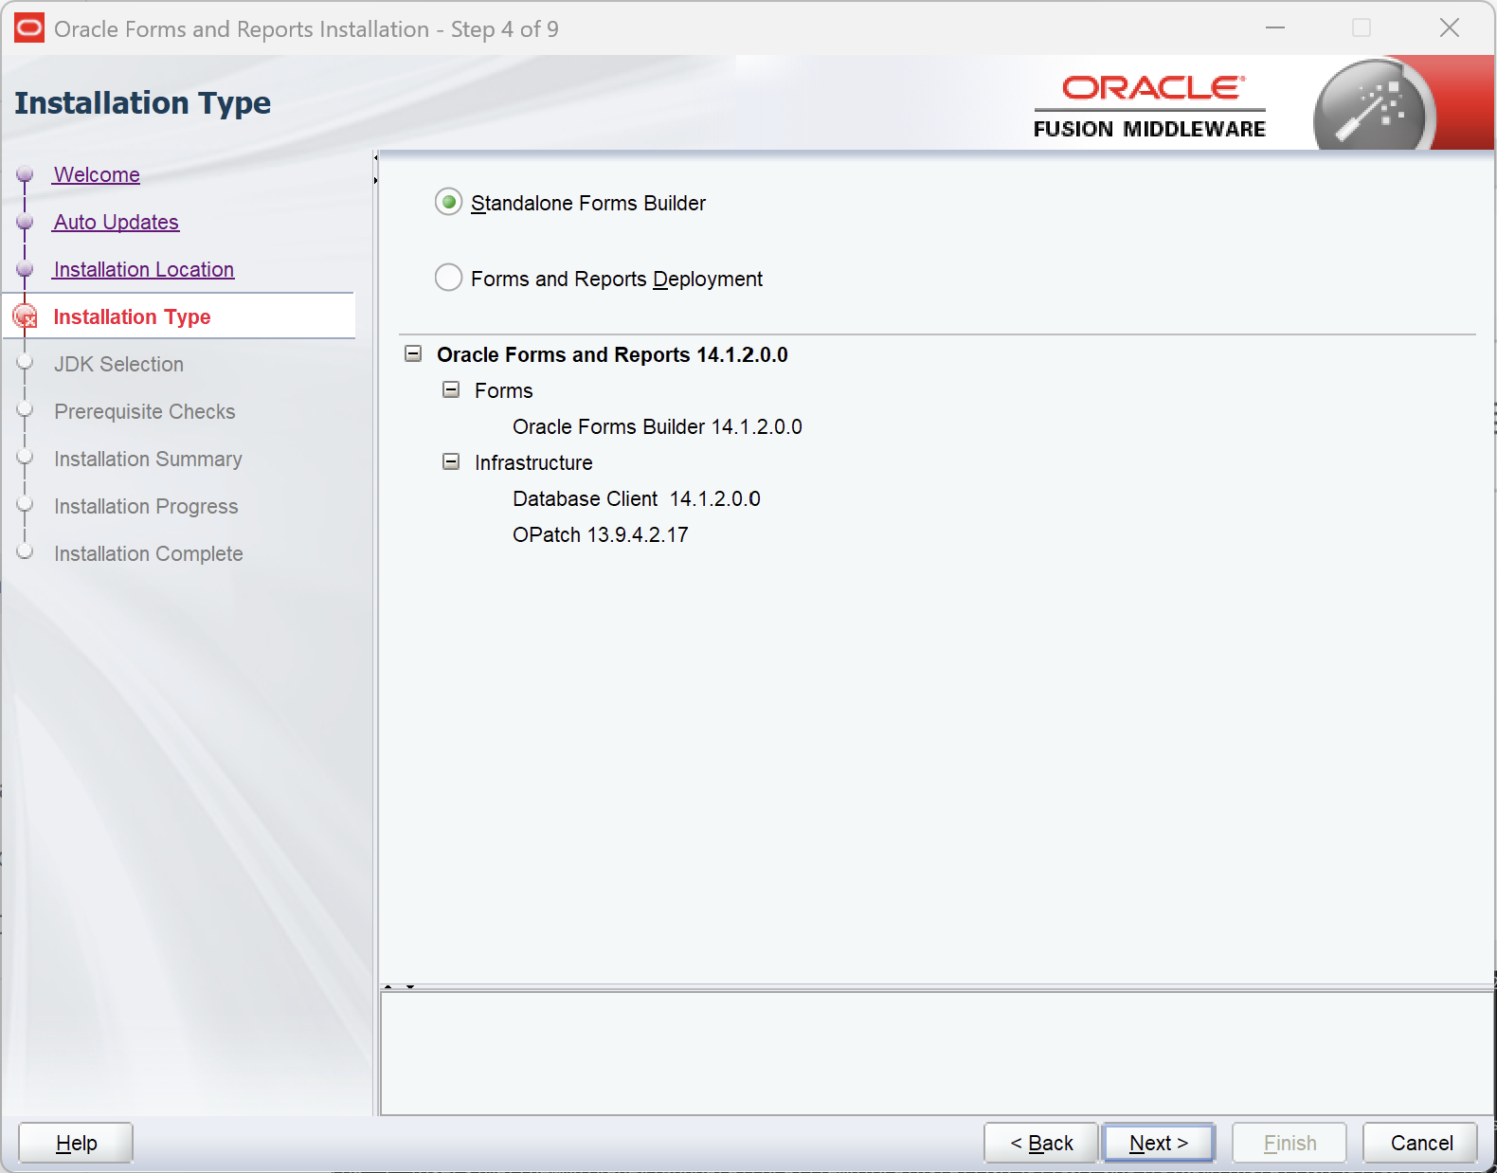The width and height of the screenshot is (1497, 1173).
Task: Click the Welcome step bullet icon
Action: click(x=26, y=174)
